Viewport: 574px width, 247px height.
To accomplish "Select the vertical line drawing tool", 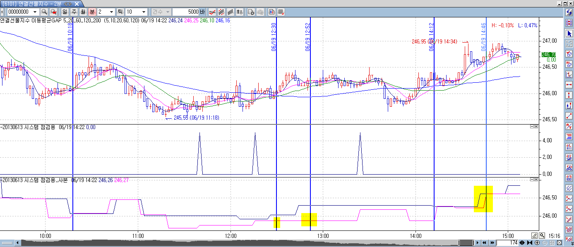I will pos(569,95).
